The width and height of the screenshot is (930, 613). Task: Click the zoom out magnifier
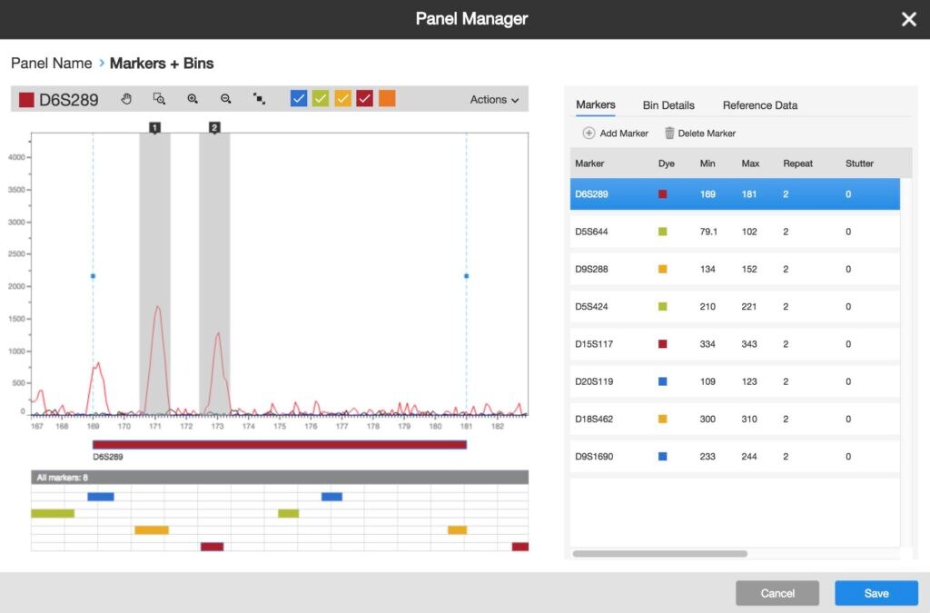coord(226,99)
